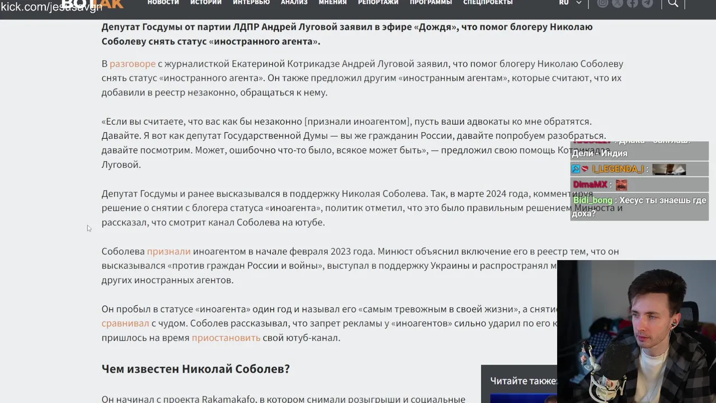
Task: Open the X (Twitter) social icon
Action: 618,3
